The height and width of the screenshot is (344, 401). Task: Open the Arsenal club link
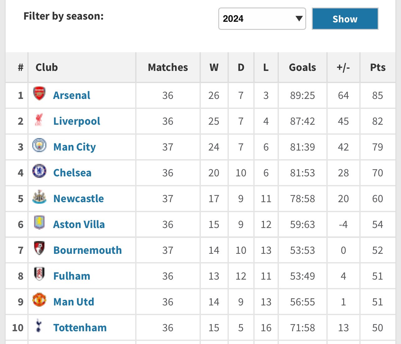(x=72, y=95)
